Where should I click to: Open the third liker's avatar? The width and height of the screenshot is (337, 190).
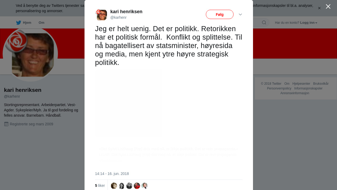(129, 186)
